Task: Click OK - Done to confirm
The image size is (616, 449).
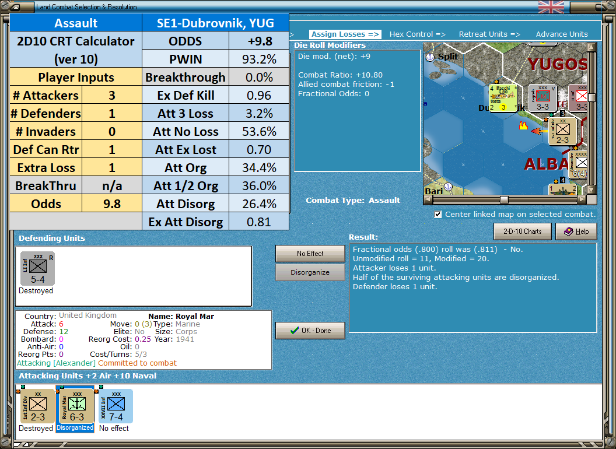Action: pos(310,331)
